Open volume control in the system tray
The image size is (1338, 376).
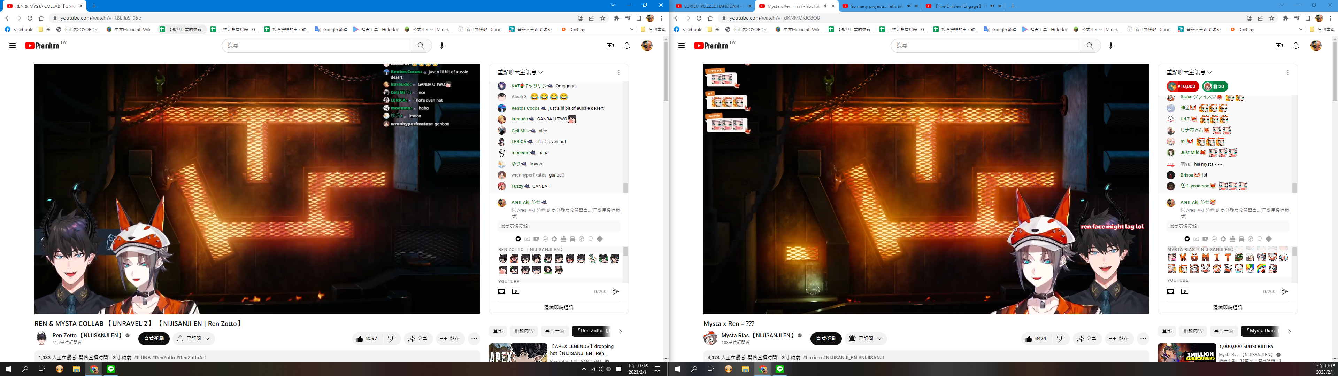click(x=601, y=369)
